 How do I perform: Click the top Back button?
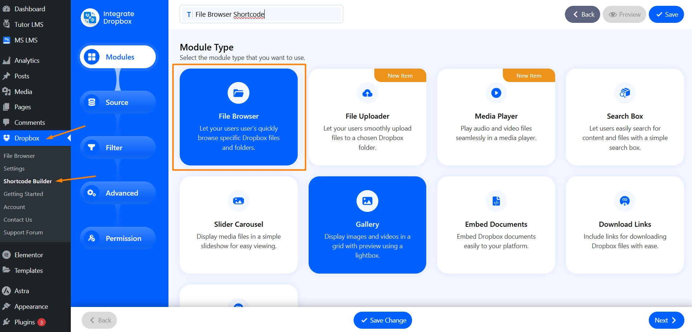click(582, 14)
